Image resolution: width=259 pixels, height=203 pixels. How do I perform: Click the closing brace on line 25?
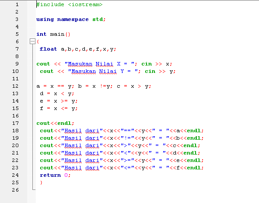(x=41, y=182)
